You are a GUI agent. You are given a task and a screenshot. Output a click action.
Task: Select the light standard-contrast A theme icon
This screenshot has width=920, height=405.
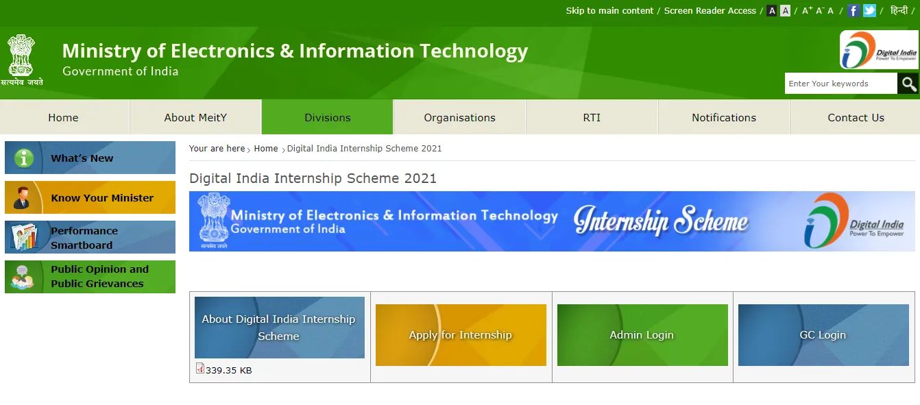pos(785,10)
